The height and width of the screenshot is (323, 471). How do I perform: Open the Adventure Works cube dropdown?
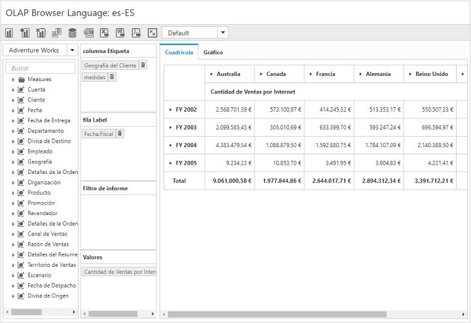coord(72,50)
